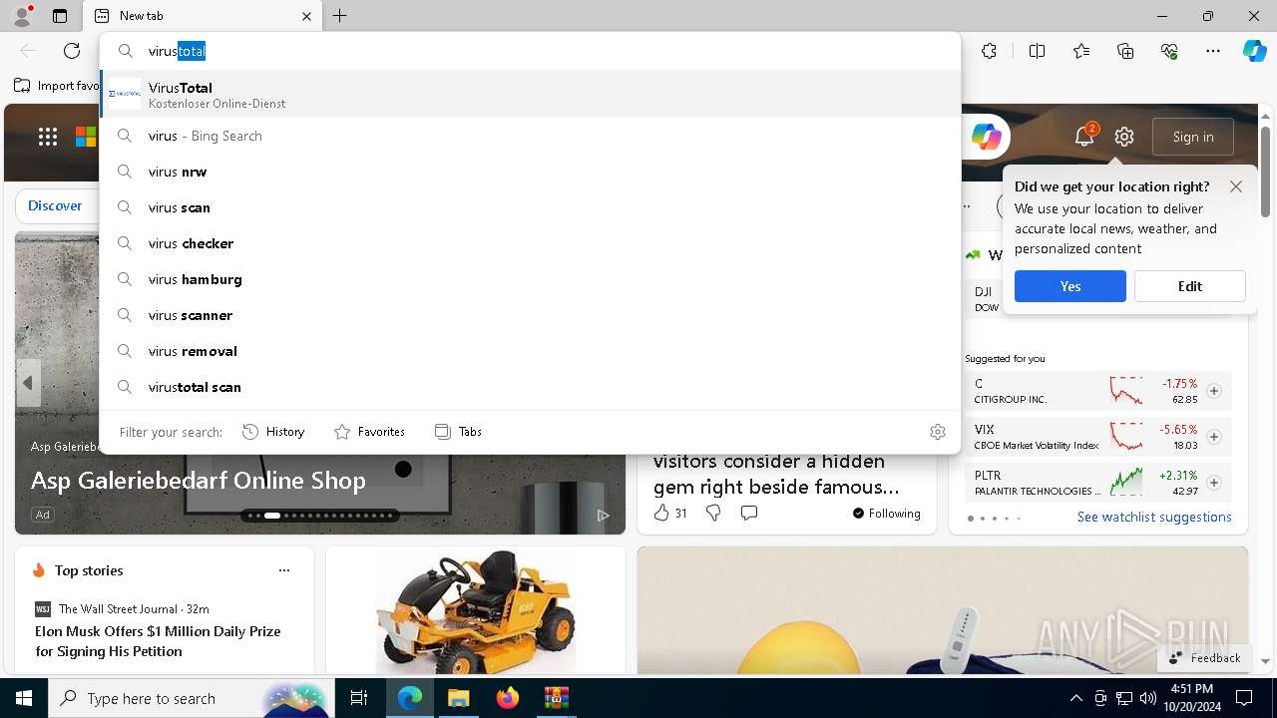This screenshot has height=718, width=1277.
Task: Filter search by Tabs
Action: coord(458,432)
